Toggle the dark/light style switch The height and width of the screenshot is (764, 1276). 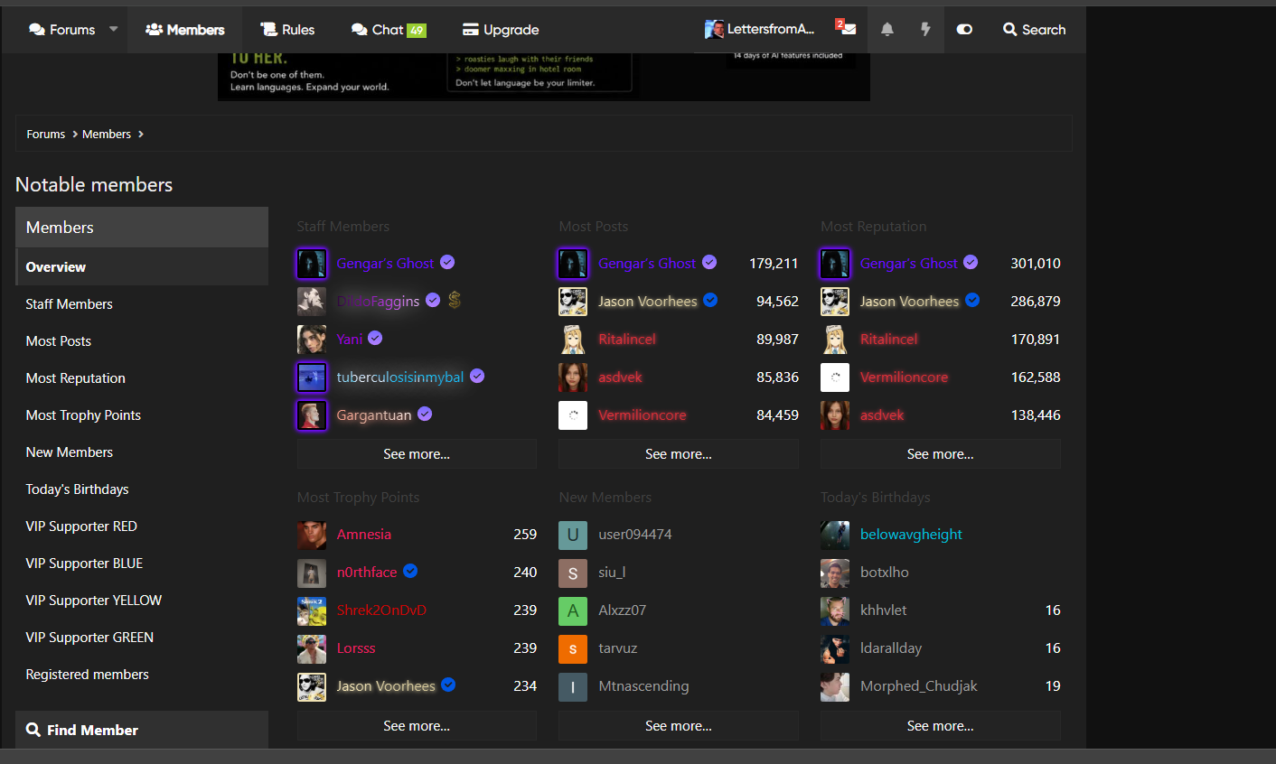(x=964, y=30)
